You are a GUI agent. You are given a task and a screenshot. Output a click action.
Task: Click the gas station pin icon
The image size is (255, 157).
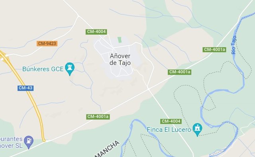pos(29,142)
